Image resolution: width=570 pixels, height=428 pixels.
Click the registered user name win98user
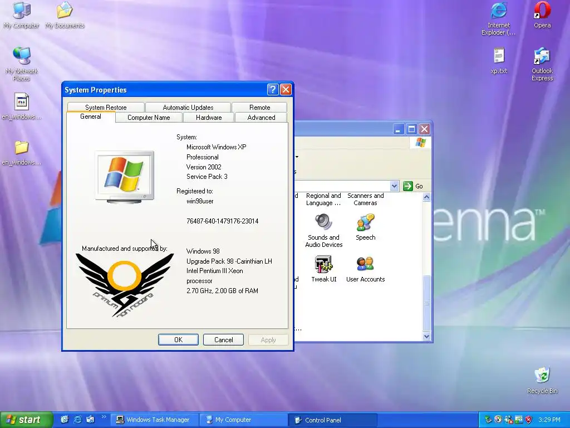click(x=200, y=201)
